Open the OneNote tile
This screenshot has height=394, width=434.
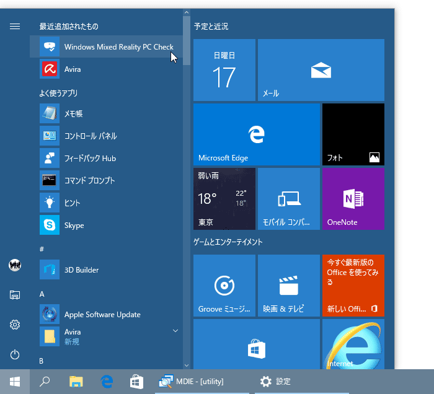click(x=353, y=199)
